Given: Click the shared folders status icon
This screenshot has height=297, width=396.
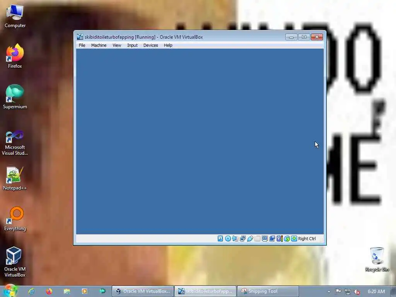Looking at the screenshot, I should pyautogui.click(x=257, y=238).
